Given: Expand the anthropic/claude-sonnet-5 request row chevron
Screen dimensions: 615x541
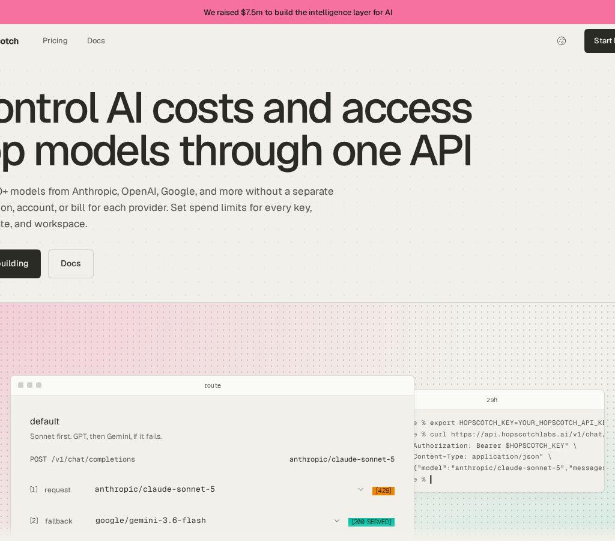Looking at the screenshot, I should pos(361,489).
